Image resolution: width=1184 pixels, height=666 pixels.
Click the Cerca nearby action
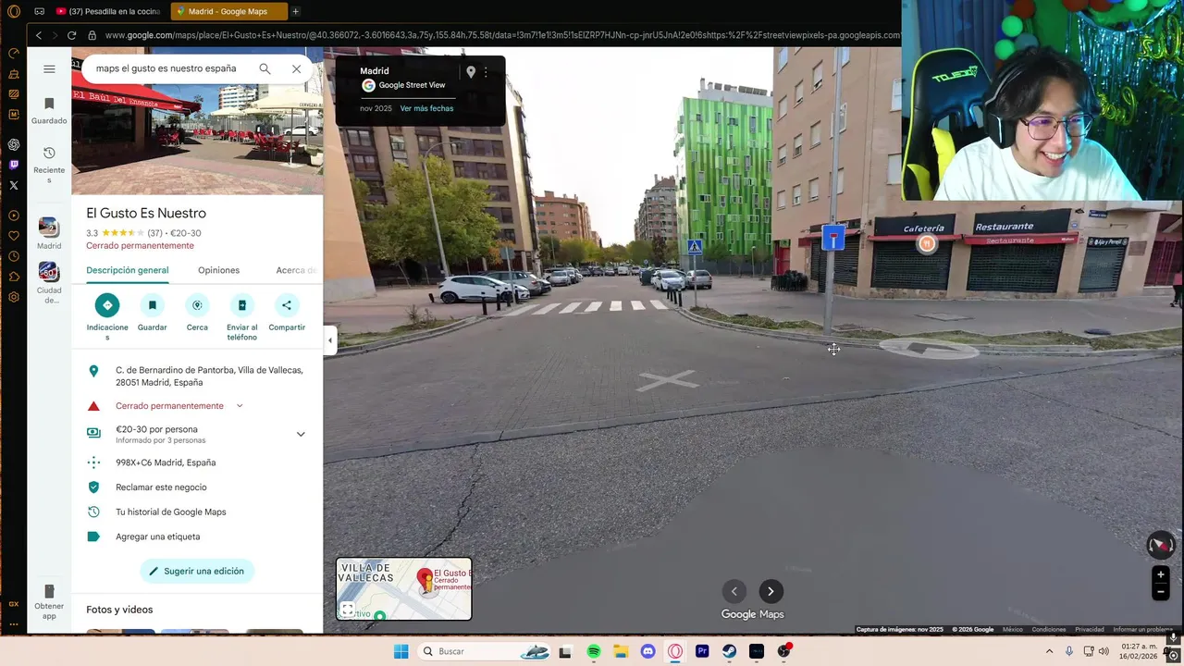[197, 314]
